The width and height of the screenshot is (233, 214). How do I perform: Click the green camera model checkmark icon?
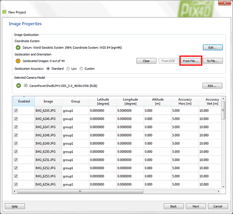coord(18,86)
